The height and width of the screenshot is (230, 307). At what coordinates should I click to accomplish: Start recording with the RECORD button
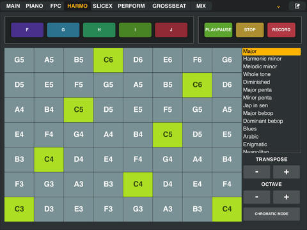[281, 30]
